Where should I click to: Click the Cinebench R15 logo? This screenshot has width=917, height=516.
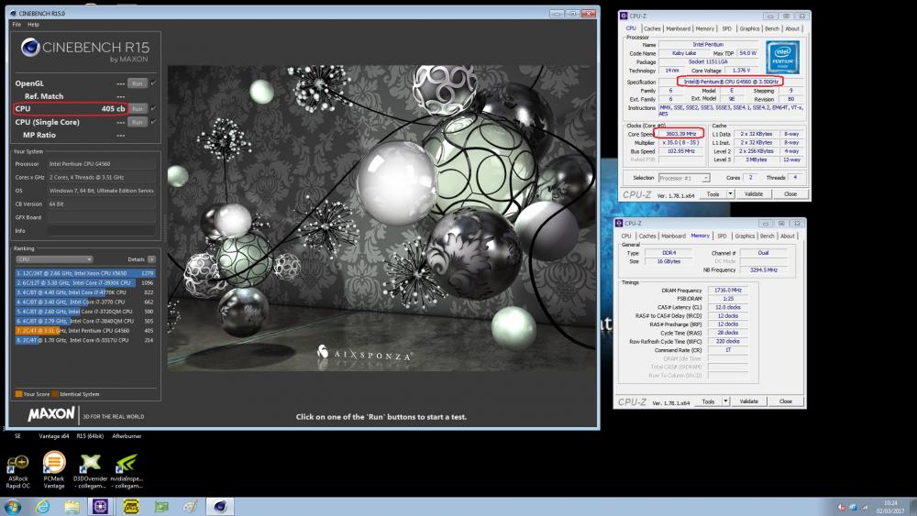(85, 49)
